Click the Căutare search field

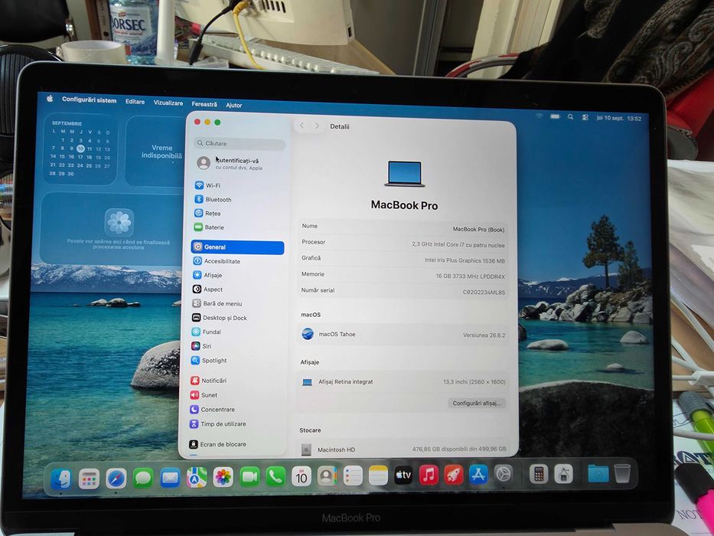point(240,143)
